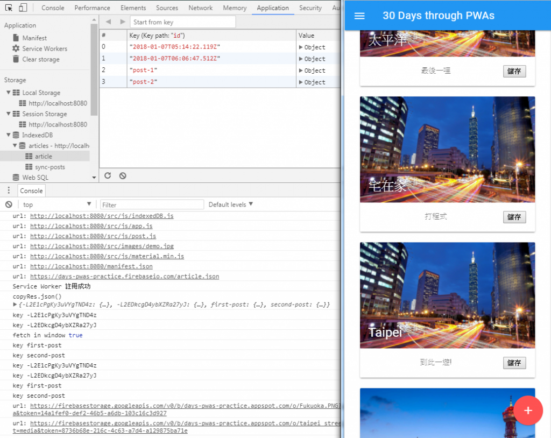
Task: Switch to the Memory tab
Action: [235, 8]
